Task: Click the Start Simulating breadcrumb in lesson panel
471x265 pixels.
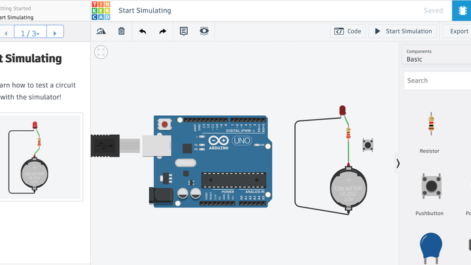Action: (x=17, y=18)
